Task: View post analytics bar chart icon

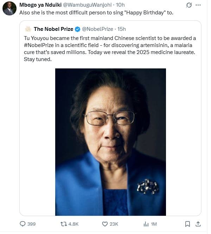Action: tap(146, 224)
